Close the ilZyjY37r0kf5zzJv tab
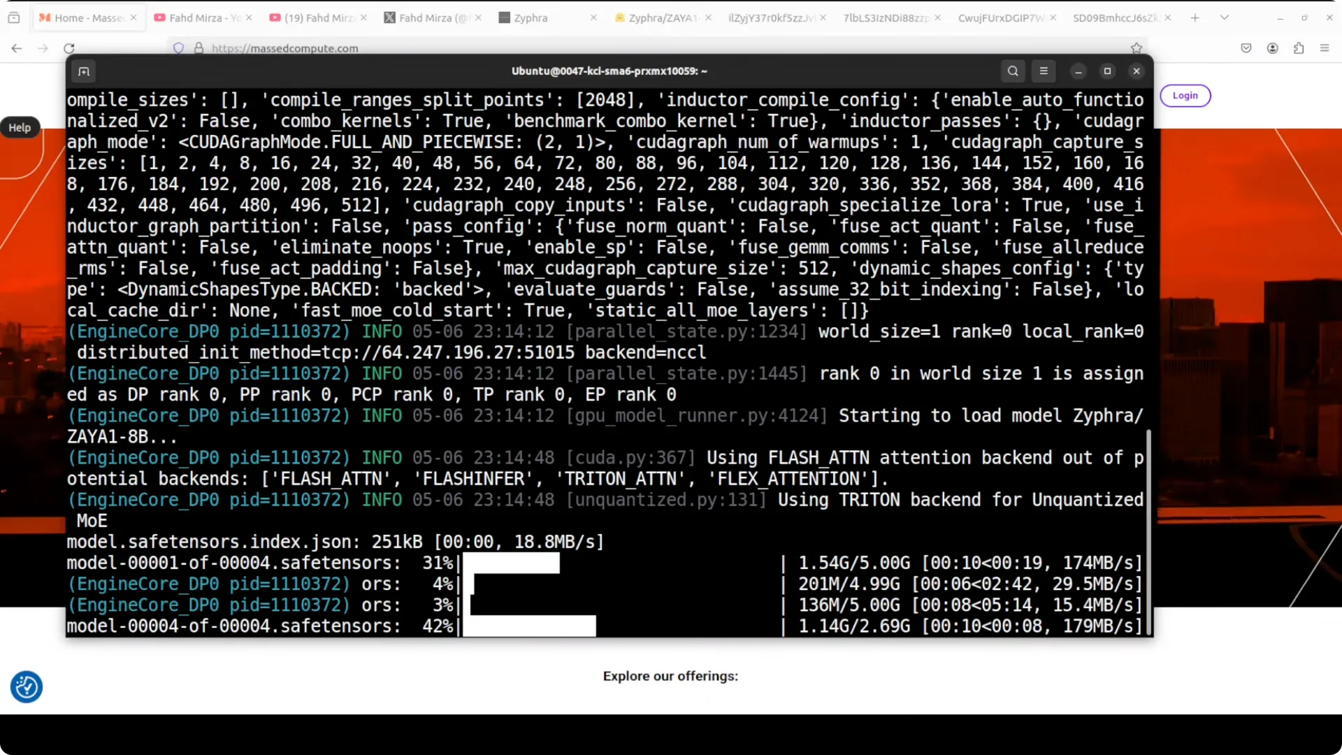Viewport: 1342px width, 755px height. click(823, 17)
